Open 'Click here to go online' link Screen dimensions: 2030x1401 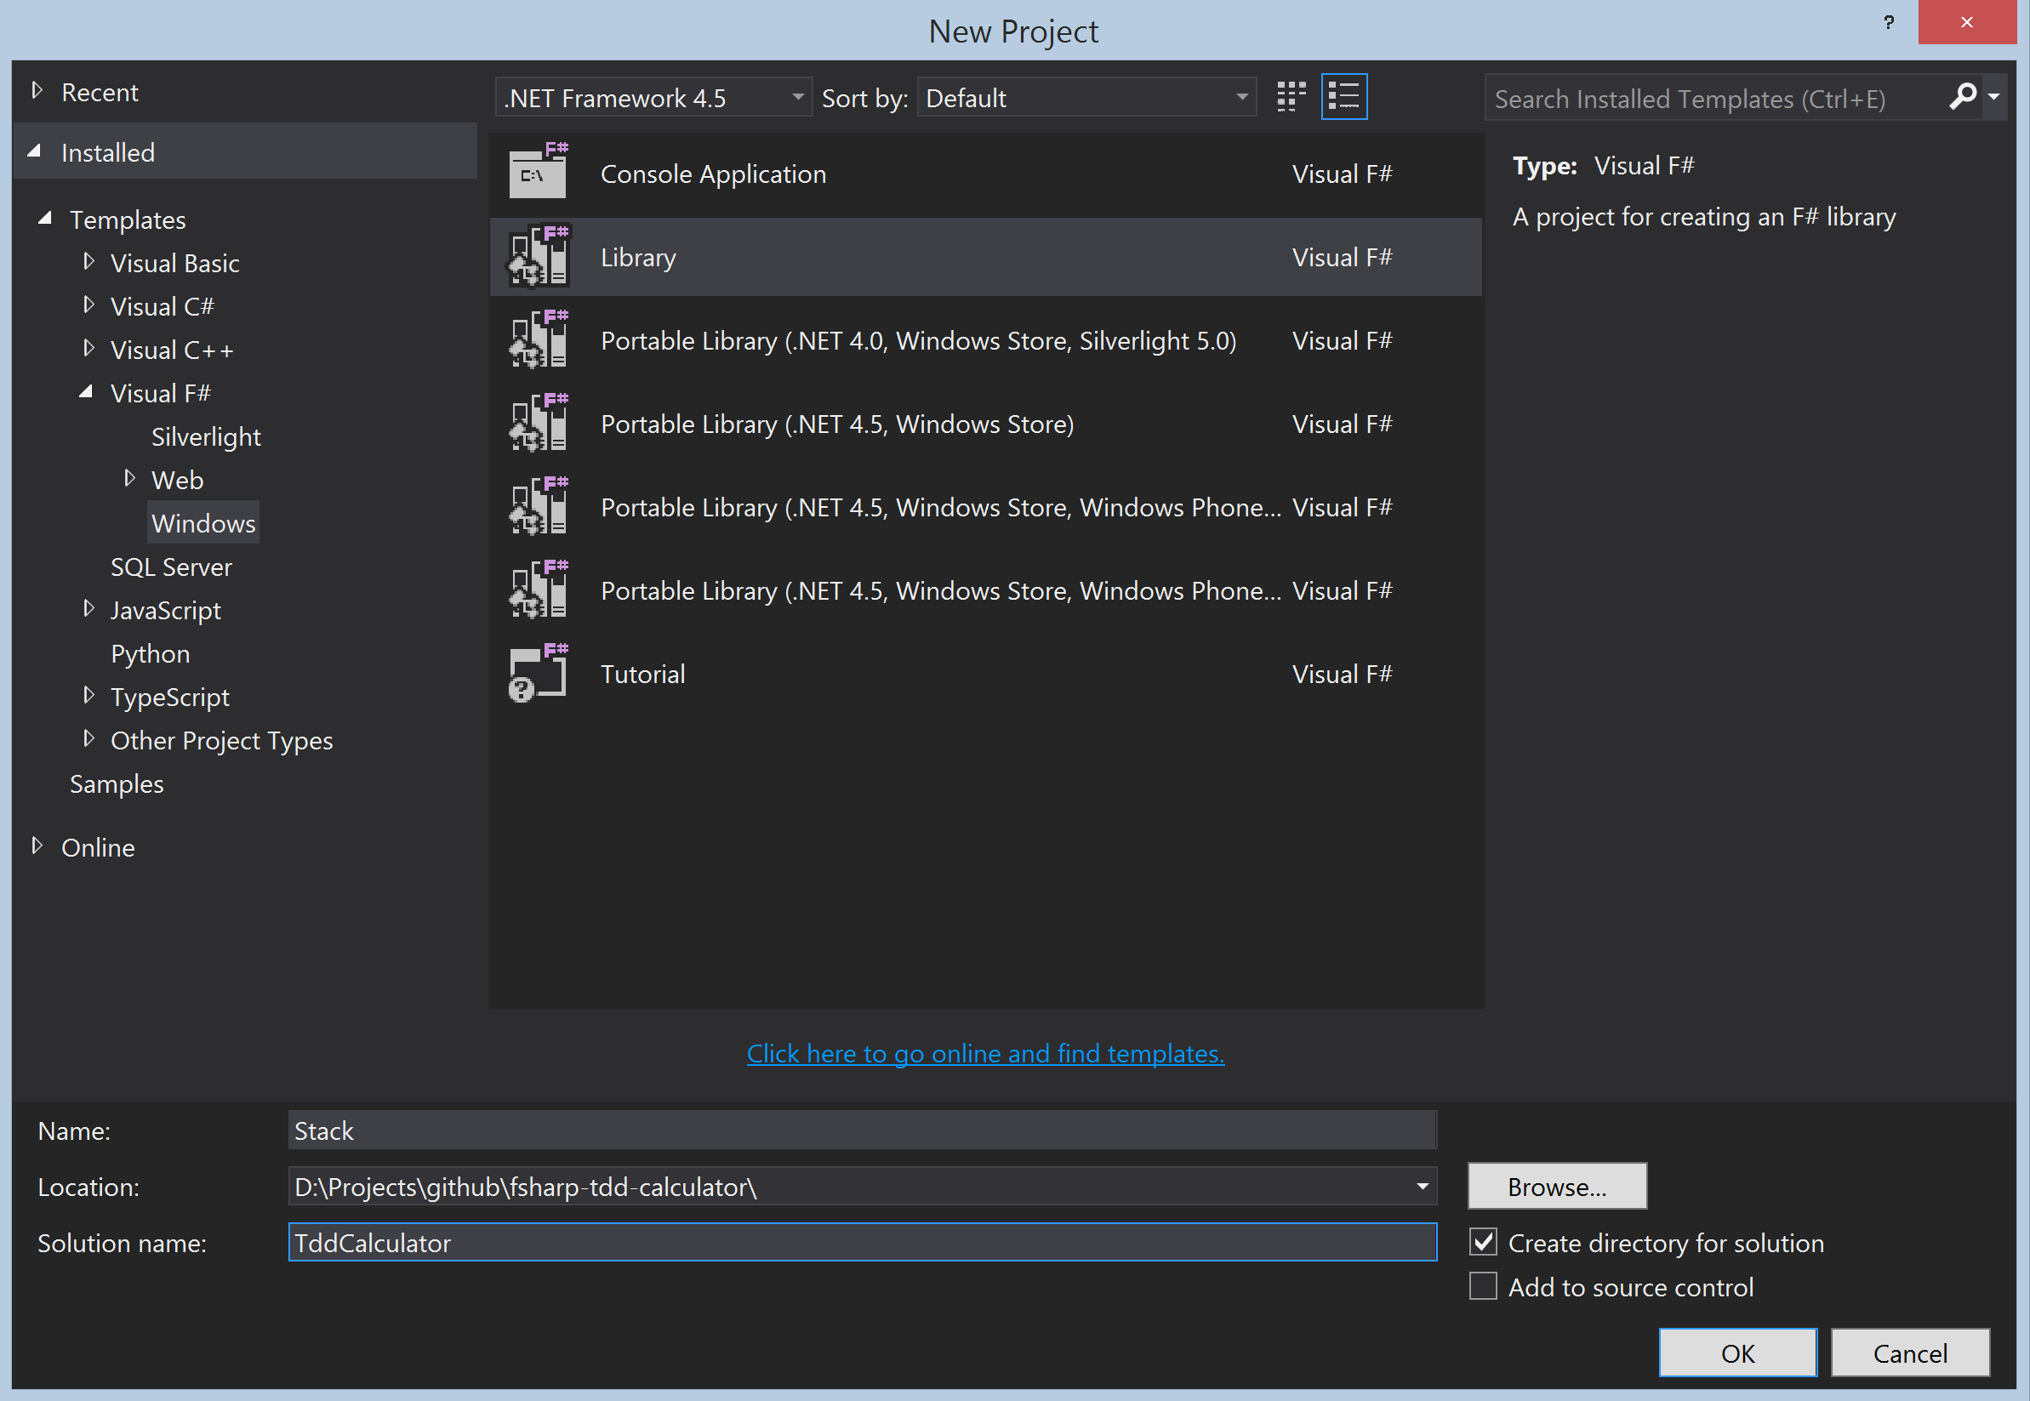click(x=985, y=1052)
